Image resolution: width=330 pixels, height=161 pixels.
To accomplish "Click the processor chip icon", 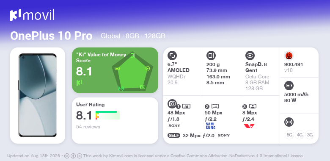I will click(x=250, y=56).
